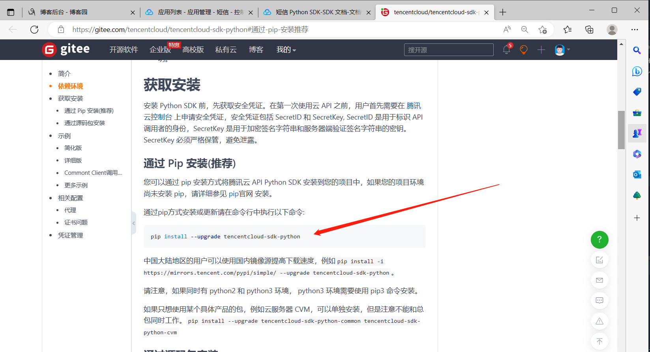Screen dimensions: 650x352
Task: Go back with the browser back arrow
Action: tap(13, 30)
